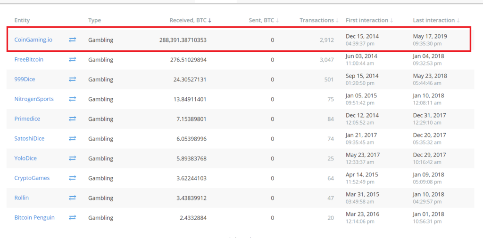Click the swap arrows icon next to CoinGaming.io
483x238 pixels.
tap(72, 40)
